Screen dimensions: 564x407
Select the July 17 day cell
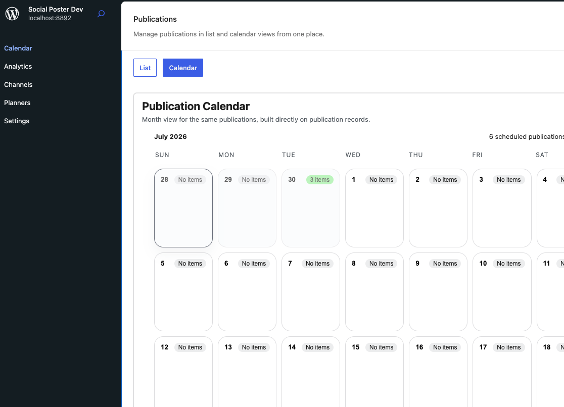click(x=502, y=372)
